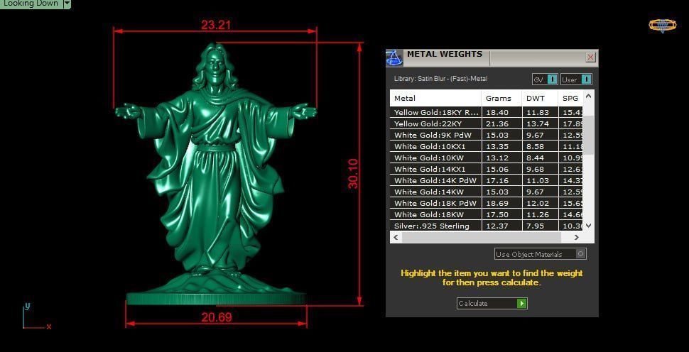Image resolution: width=689 pixels, height=352 pixels.
Task: Click the Calculate button
Action: [x=492, y=303]
